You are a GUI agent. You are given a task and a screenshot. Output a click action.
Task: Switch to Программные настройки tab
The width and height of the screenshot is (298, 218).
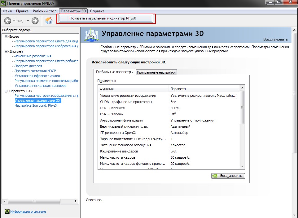(x=156, y=72)
